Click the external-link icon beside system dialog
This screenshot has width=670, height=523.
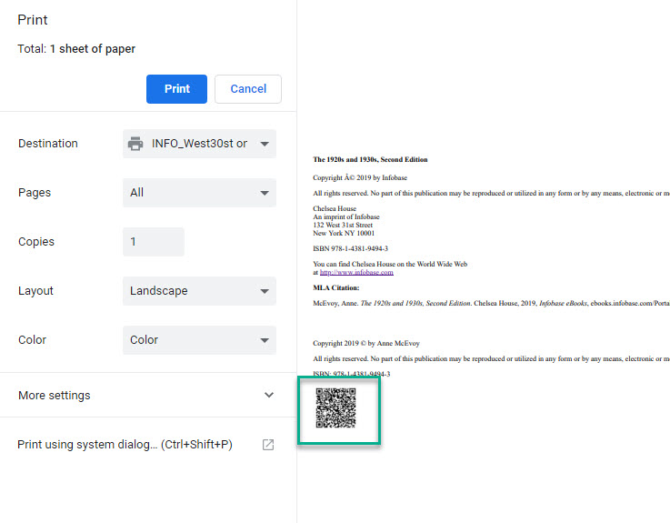click(x=268, y=445)
